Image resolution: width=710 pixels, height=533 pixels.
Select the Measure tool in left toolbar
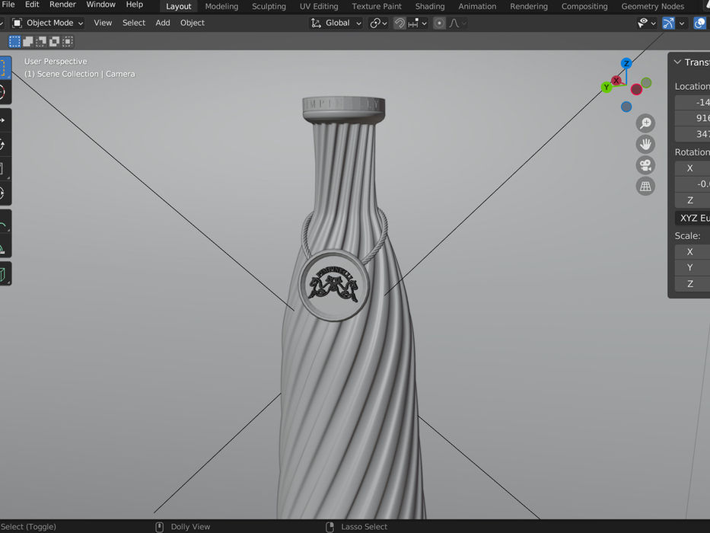(x=4, y=246)
